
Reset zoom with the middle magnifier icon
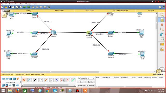point(37,7)
